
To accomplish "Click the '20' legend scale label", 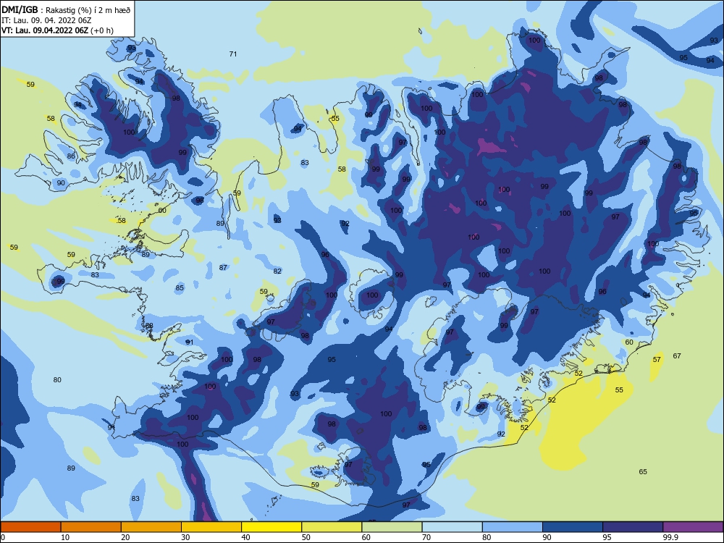I will pos(125,537).
